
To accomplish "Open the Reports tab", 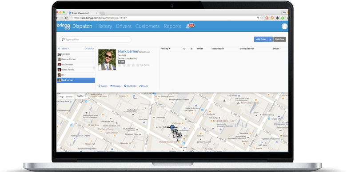I will pyautogui.click(x=172, y=26).
